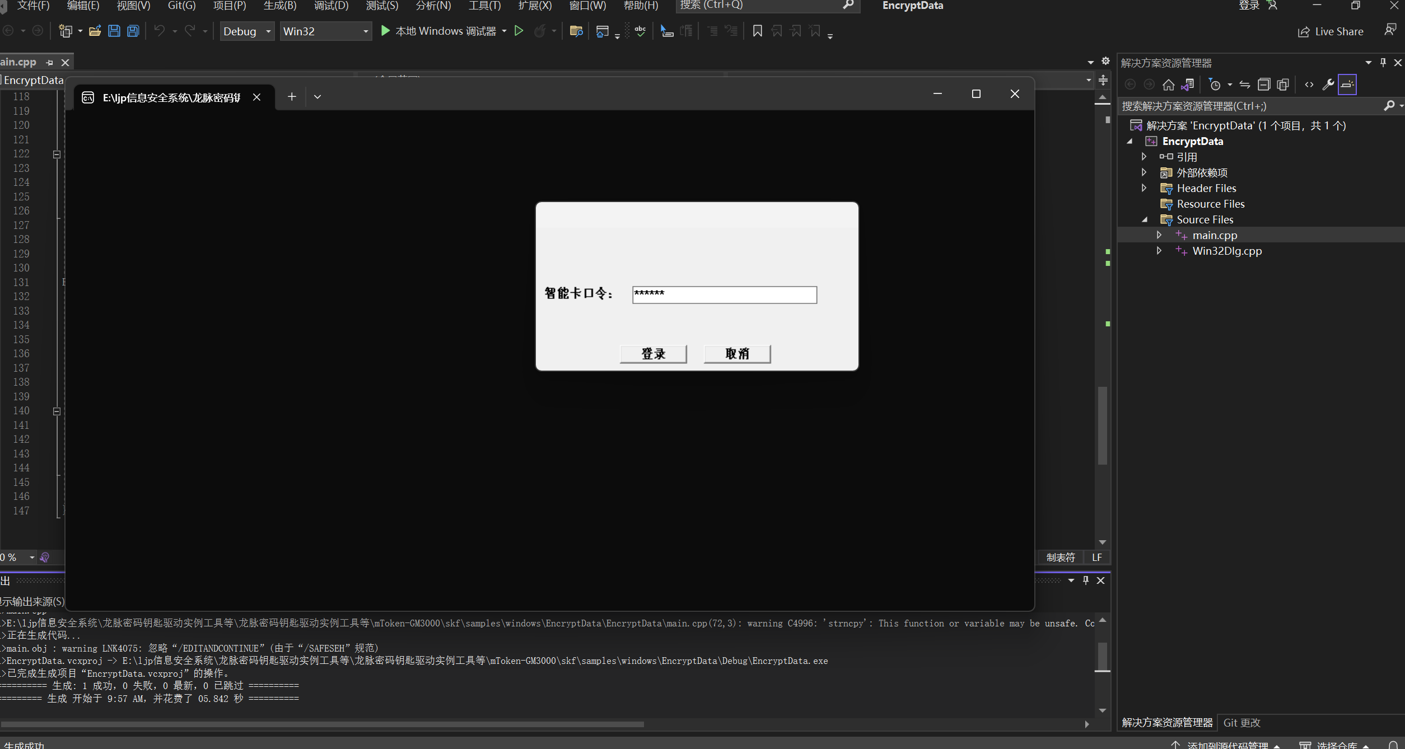Click the Save All icon
Viewport: 1405px width, 749px height.
133,31
